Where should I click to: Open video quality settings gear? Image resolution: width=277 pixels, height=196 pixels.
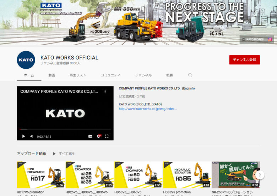99,136
